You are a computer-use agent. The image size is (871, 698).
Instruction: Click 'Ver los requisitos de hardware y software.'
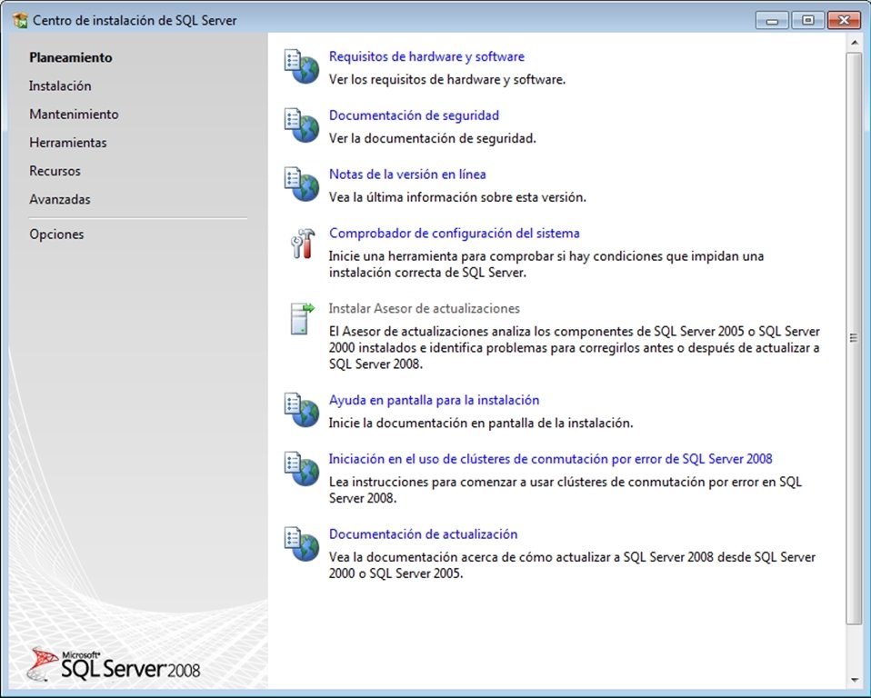[447, 79]
